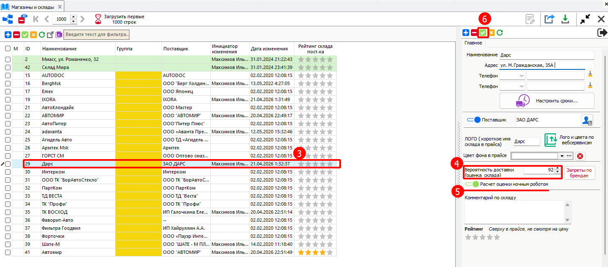Click the green refresh icon above the table

pos(42,35)
